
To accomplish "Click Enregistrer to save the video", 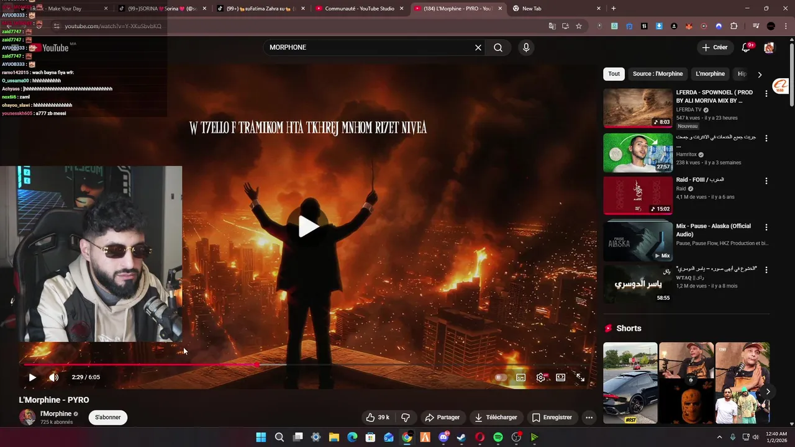I will 552,417.
